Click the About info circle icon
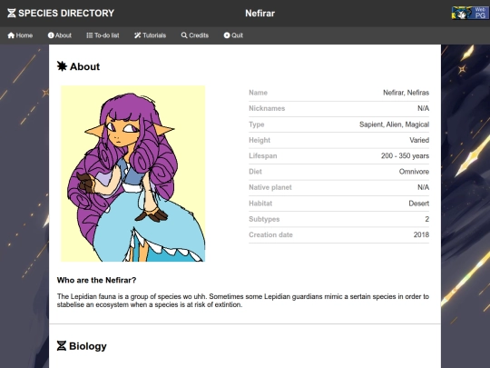This screenshot has width=490, height=368. click(x=51, y=35)
